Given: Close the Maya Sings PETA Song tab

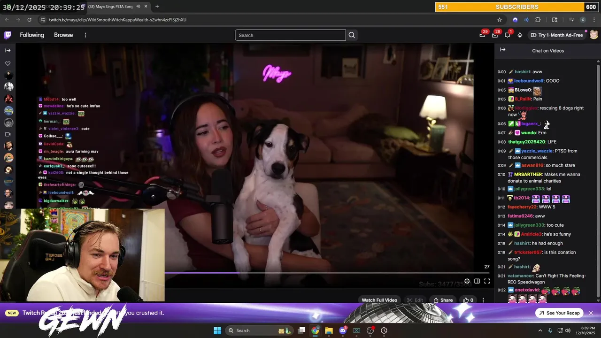Looking at the screenshot, I should 146,7.
